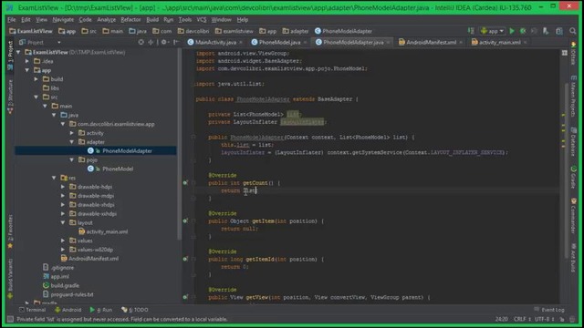Collapse the src folder
The width and height of the screenshot is (584, 328).
[36, 97]
